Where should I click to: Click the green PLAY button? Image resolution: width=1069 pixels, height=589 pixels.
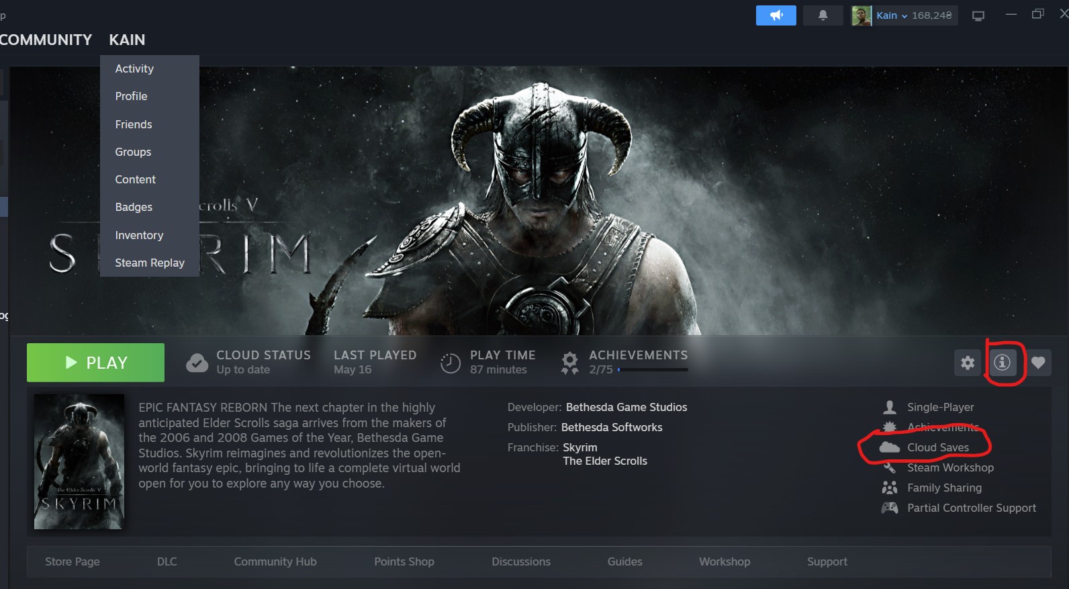[x=95, y=363]
